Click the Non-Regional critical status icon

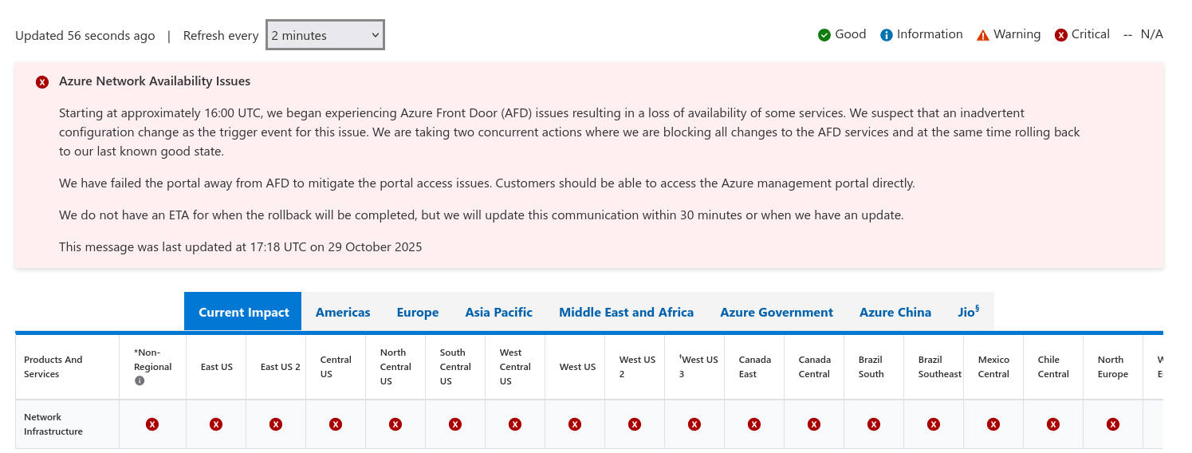coord(152,424)
